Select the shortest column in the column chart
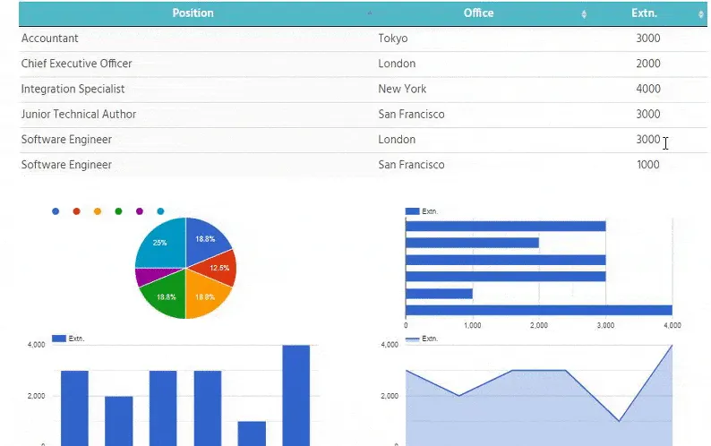This screenshot has width=711, height=446. click(252, 433)
